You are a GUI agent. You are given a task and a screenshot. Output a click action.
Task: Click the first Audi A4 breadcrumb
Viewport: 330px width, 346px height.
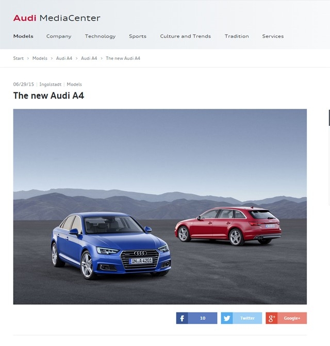click(x=64, y=58)
